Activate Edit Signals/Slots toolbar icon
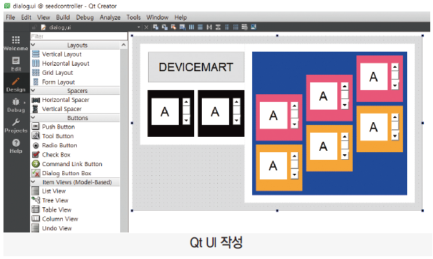This screenshot has height=259, width=433. (x=165, y=27)
